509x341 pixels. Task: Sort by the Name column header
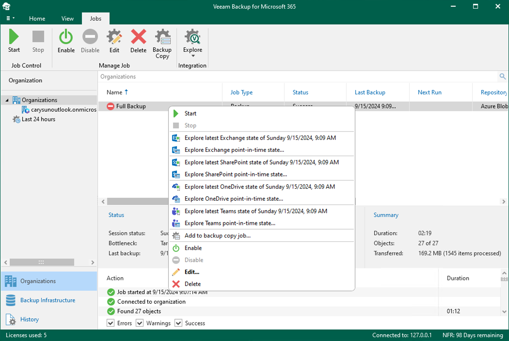(160, 92)
